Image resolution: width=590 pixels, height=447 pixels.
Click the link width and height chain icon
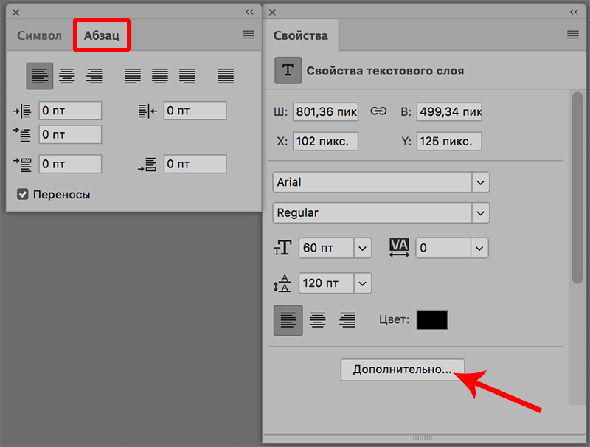[378, 111]
